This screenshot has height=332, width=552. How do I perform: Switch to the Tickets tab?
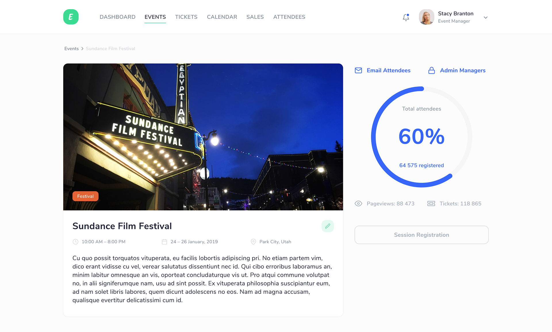186,17
